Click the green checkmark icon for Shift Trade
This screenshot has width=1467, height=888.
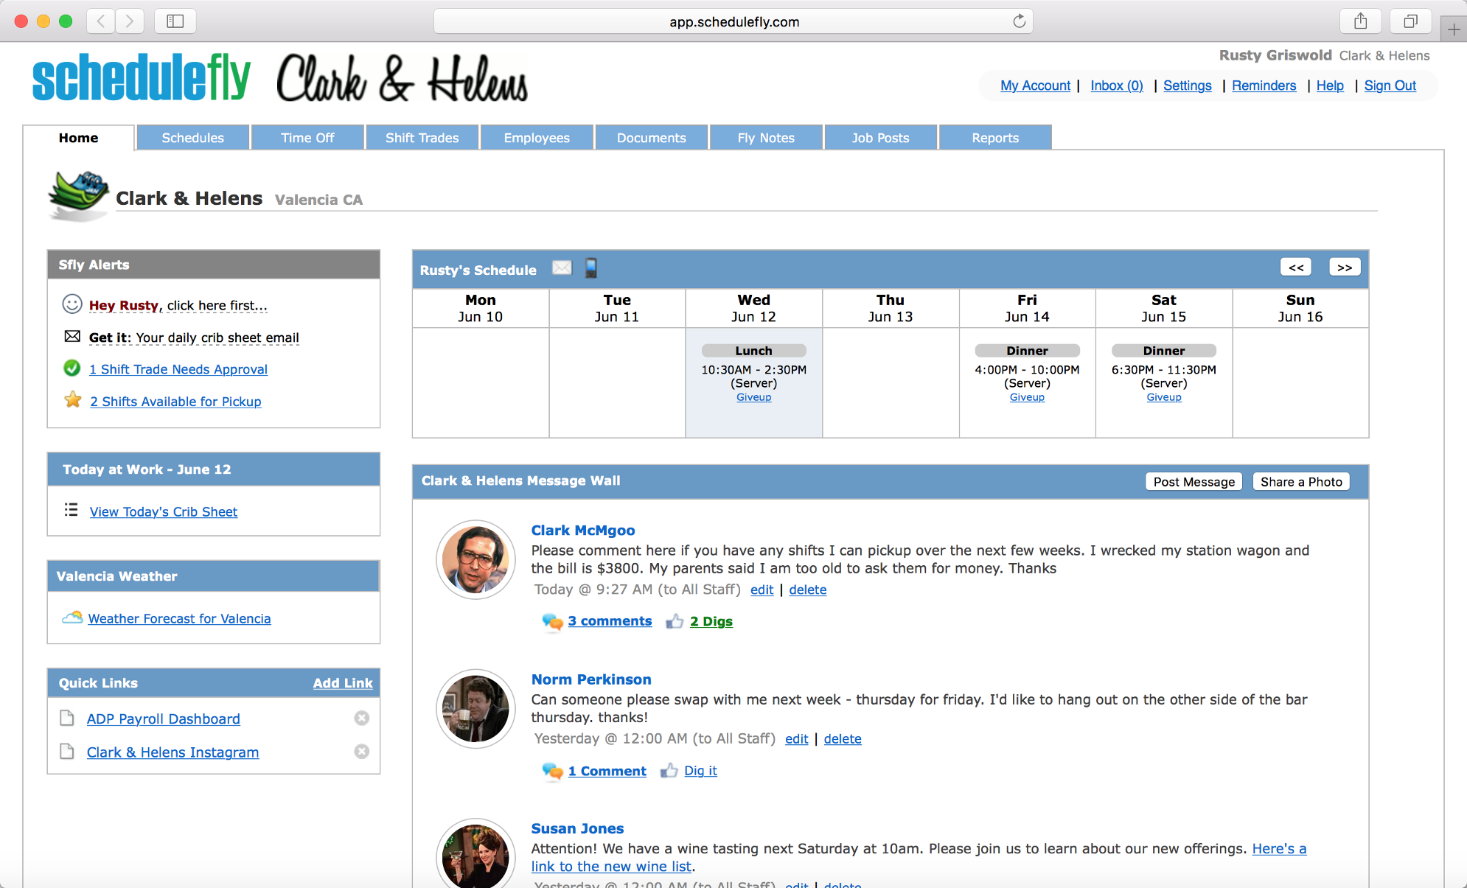coord(72,368)
